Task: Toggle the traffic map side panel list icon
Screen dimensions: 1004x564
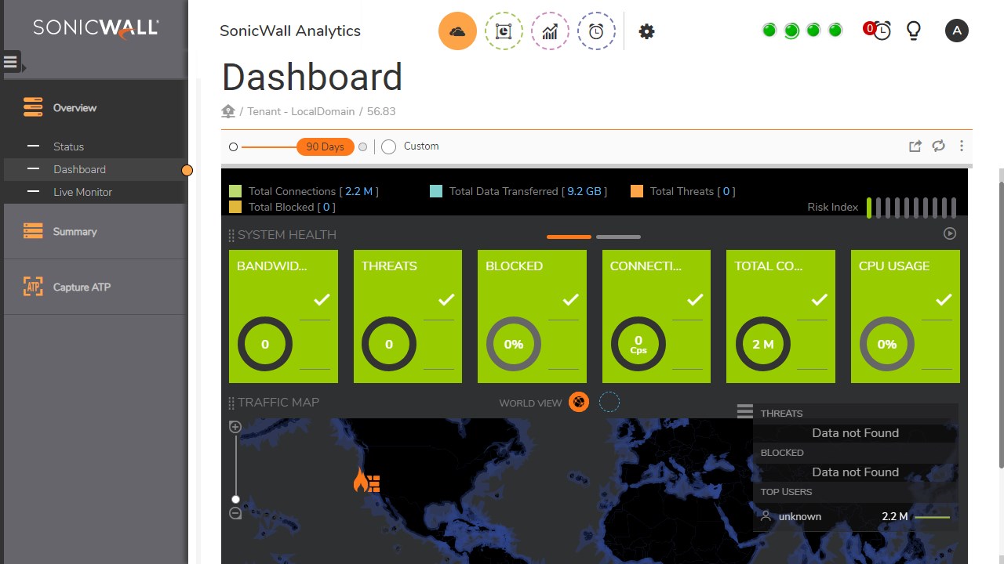Action: pos(744,411)
